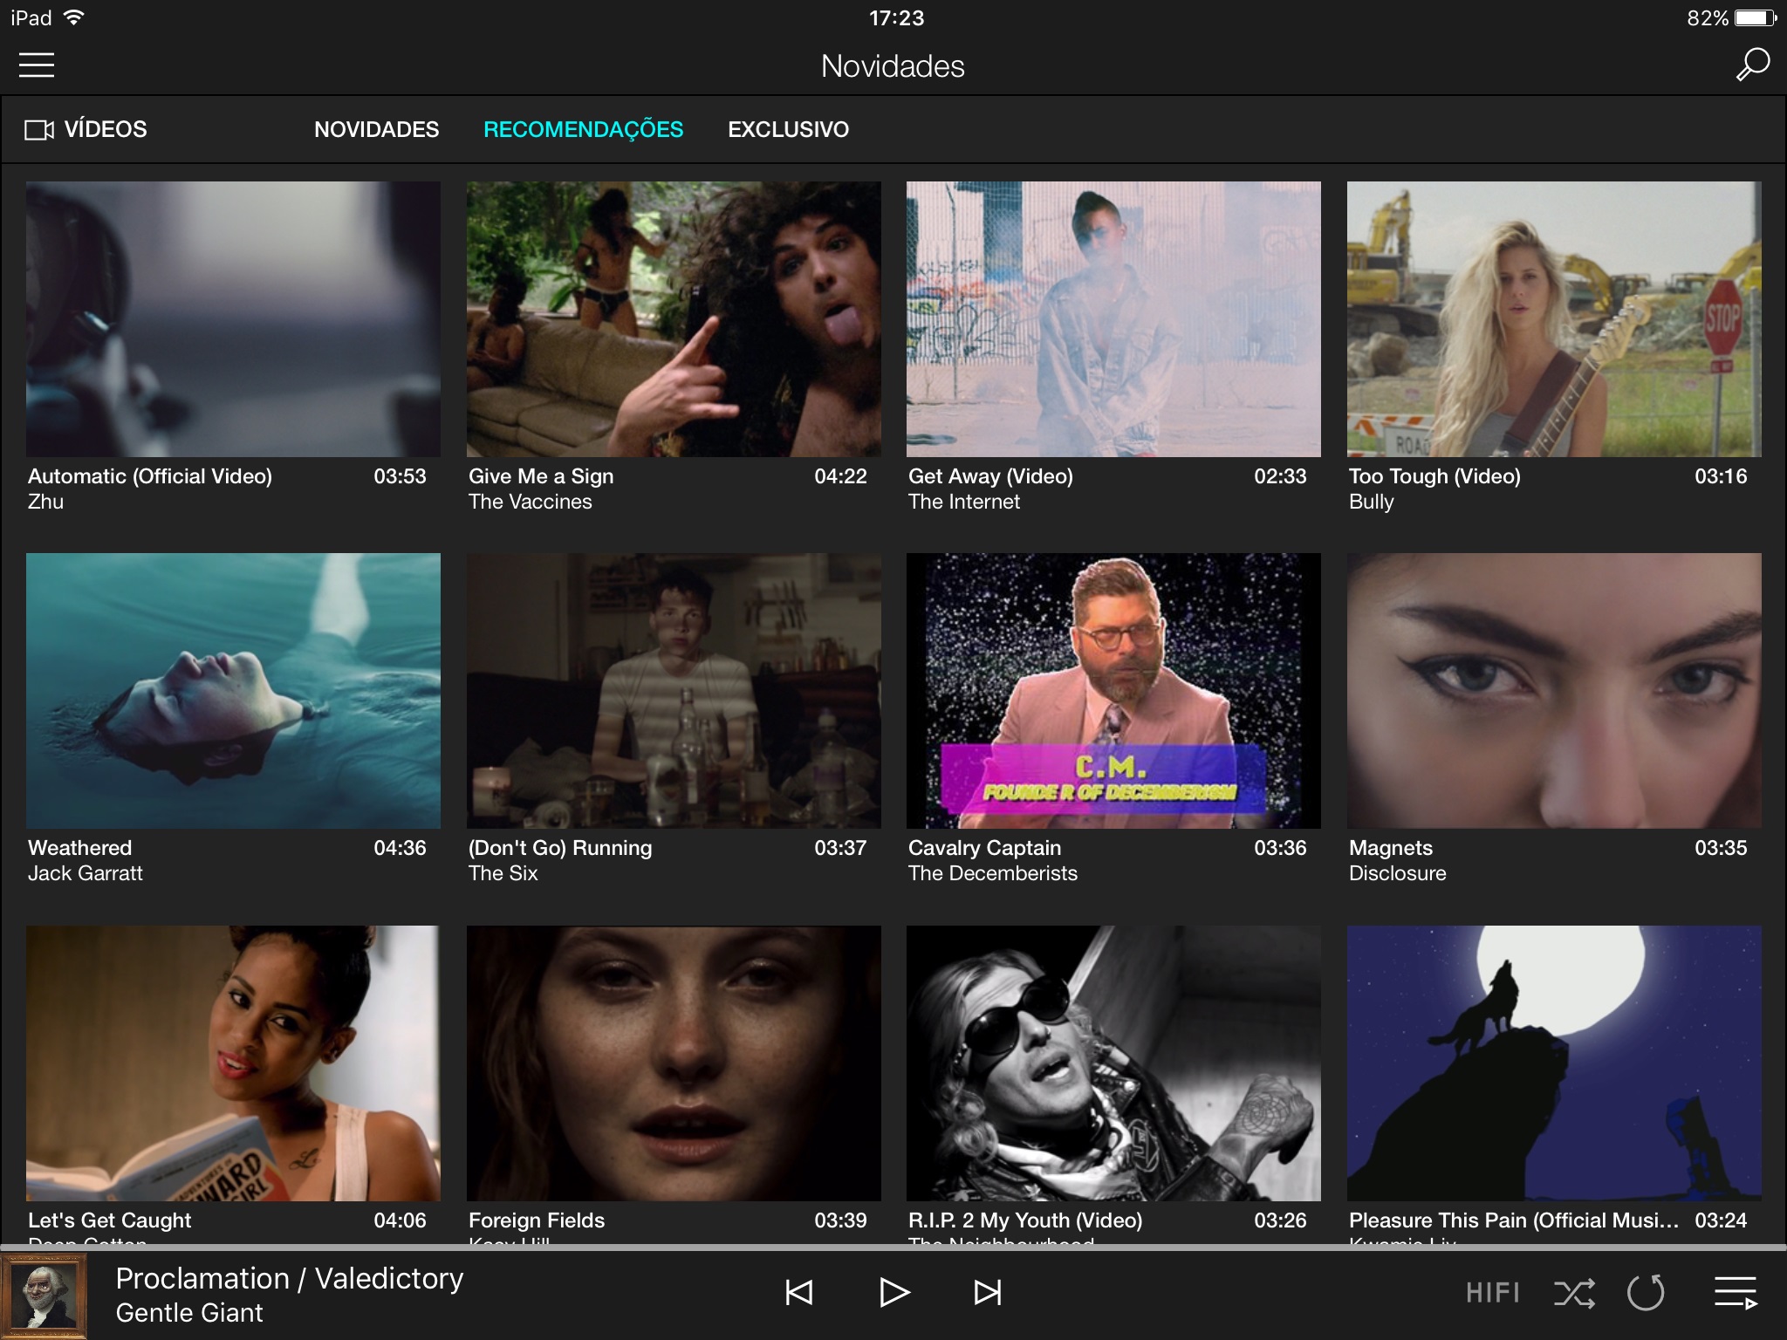Tap the 17:23 clock in status bar
Image resolution: width=1787 pixels, height=1340 pixels.
(896, 17)
